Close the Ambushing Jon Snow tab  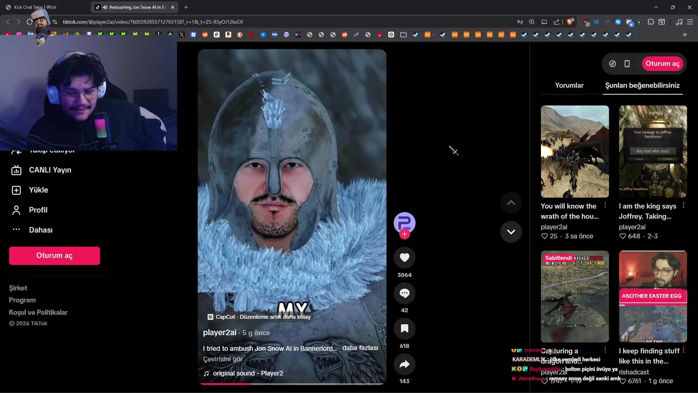173,7
